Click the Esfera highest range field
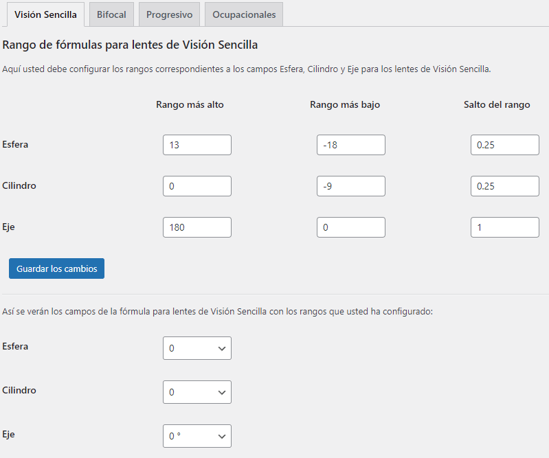 pos(197,145)
